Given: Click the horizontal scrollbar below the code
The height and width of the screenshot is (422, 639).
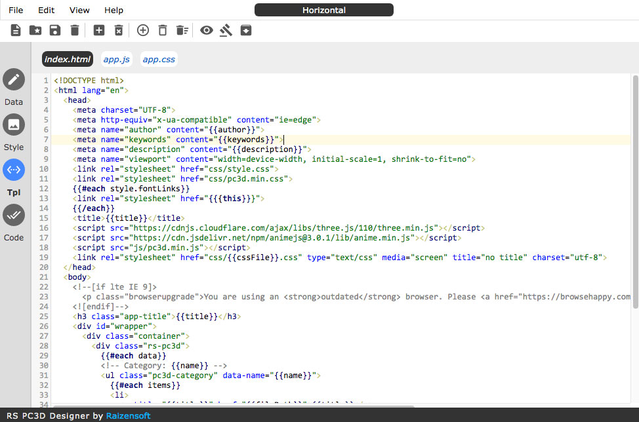Looking at the screenshot, I should [234, 406].
